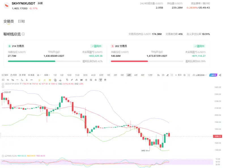The image size is (225, 168).
Task: Click the yellow 主 marker icon
Action: click(39, 80)
